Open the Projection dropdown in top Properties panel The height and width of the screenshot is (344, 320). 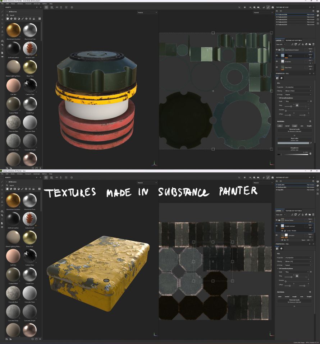pos(298,87)
